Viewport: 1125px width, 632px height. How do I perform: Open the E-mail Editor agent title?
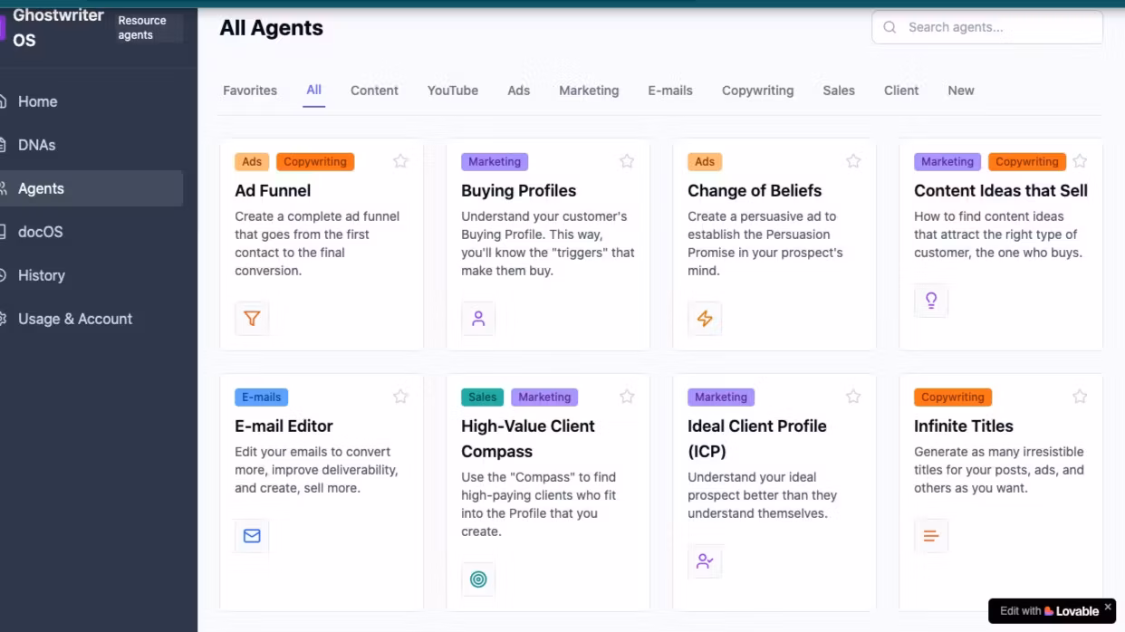point(284,426)
